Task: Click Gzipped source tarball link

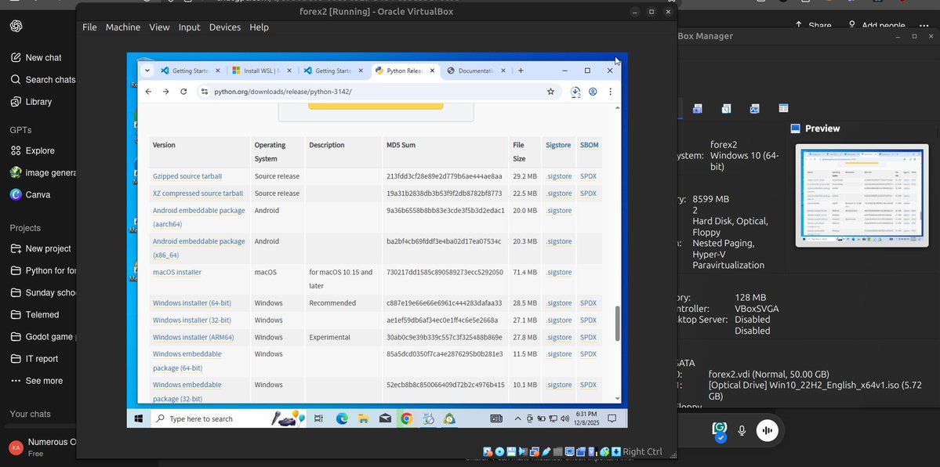Action: point(187,176)
